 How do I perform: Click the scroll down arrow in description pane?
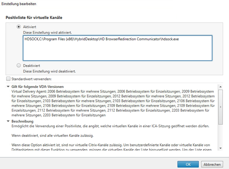pos(220,148)
